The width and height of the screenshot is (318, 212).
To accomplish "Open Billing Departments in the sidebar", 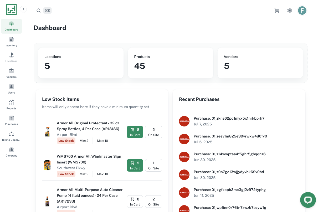I will tap(11, 136).
